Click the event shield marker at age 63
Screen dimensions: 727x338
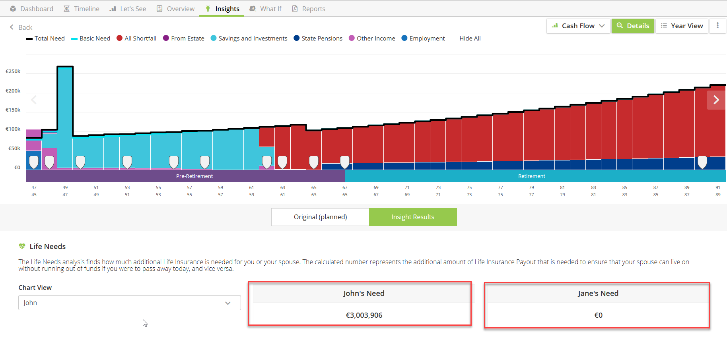click(282, 162)
